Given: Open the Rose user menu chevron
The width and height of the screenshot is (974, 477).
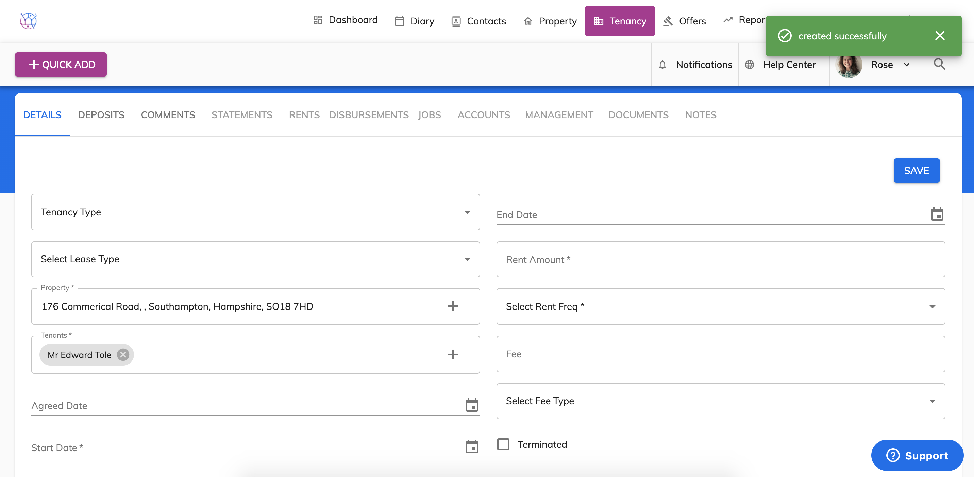Looking at the screenshot, I should click(x=906, y=65).
